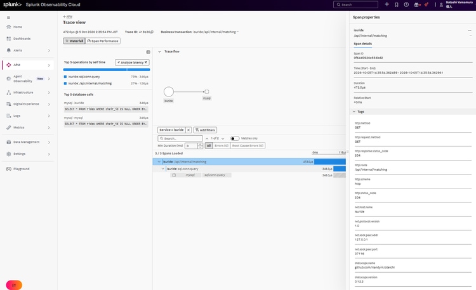Open the Playground icon
Image resolution: width=476 pixels, height=290 pixels.
click(x=8, y=169)
